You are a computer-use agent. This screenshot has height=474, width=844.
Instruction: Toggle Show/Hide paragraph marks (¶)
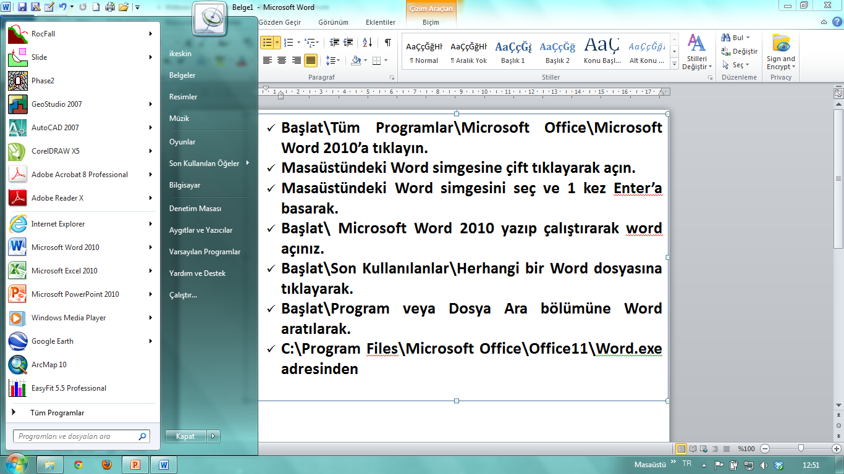(387, 42)
